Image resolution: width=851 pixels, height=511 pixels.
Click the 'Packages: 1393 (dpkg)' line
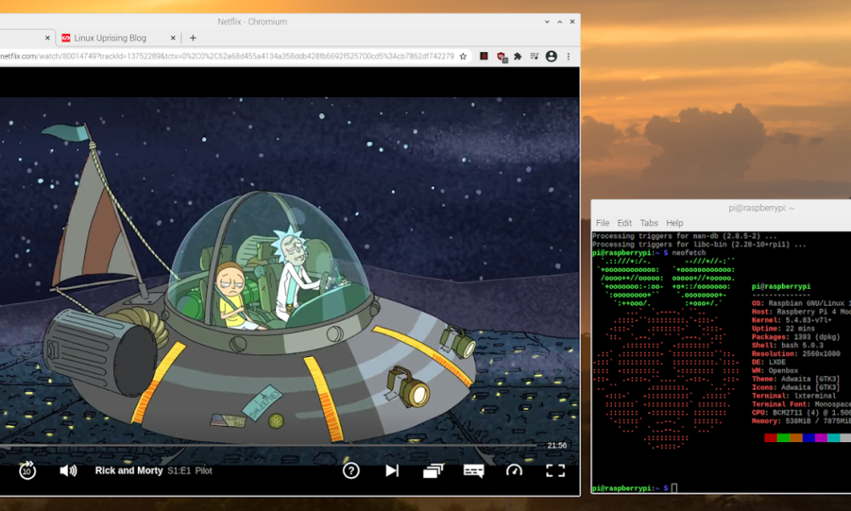pos(795,336)
